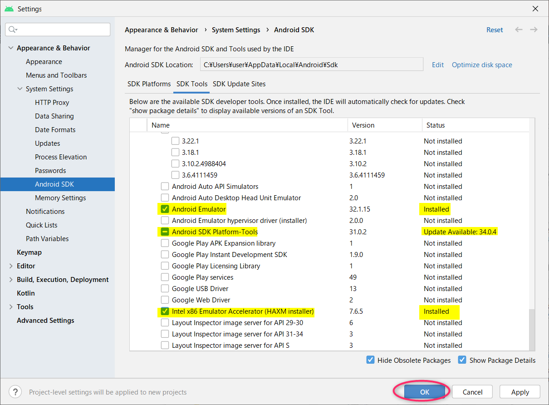This screenshot has height=405, width=549.
Task: Uncheck Intel x86 Emulator Accelerator (HAXM installer)
Action: point(165,311)
